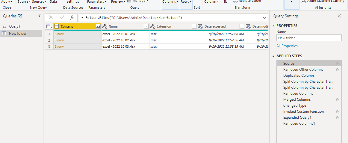Expand the formula bar with the chevron
348x143 pixels.
coord(264,18)
